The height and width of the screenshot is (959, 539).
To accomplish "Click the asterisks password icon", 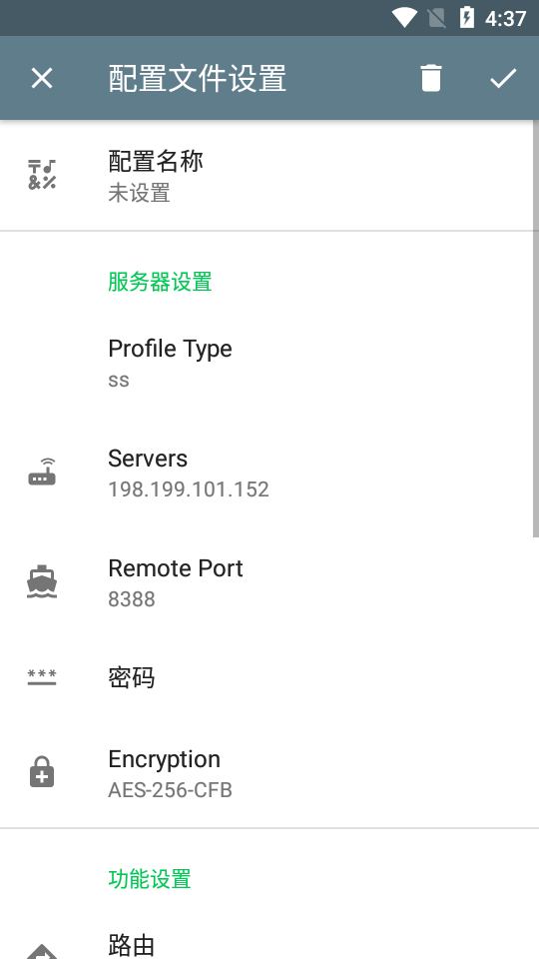I will point(42,677).
